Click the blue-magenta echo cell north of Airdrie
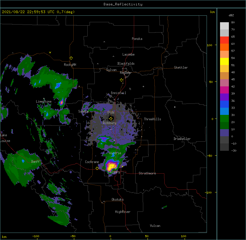The width and height of the screenshot is (246, 240). (104, 139)
